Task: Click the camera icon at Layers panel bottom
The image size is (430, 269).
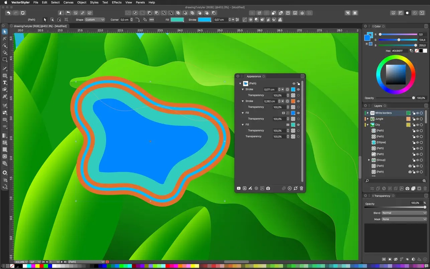Action: [x=407, y=189]
